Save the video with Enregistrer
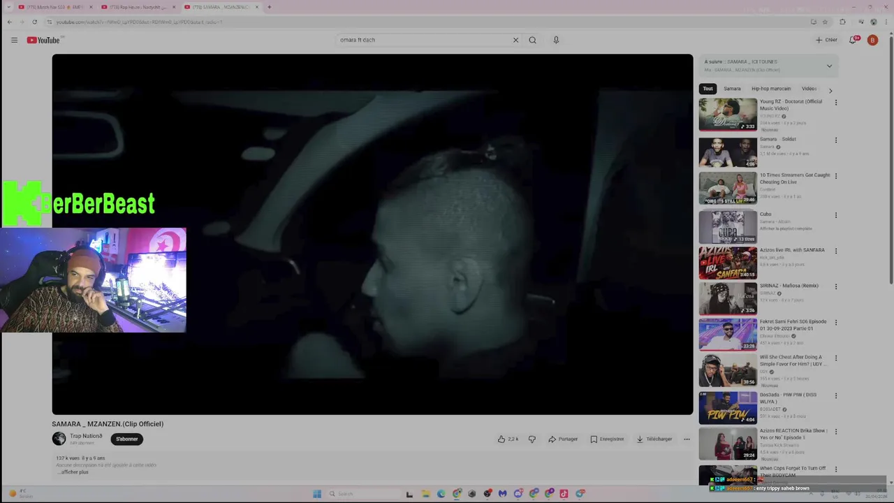 (x=607, y=439)
